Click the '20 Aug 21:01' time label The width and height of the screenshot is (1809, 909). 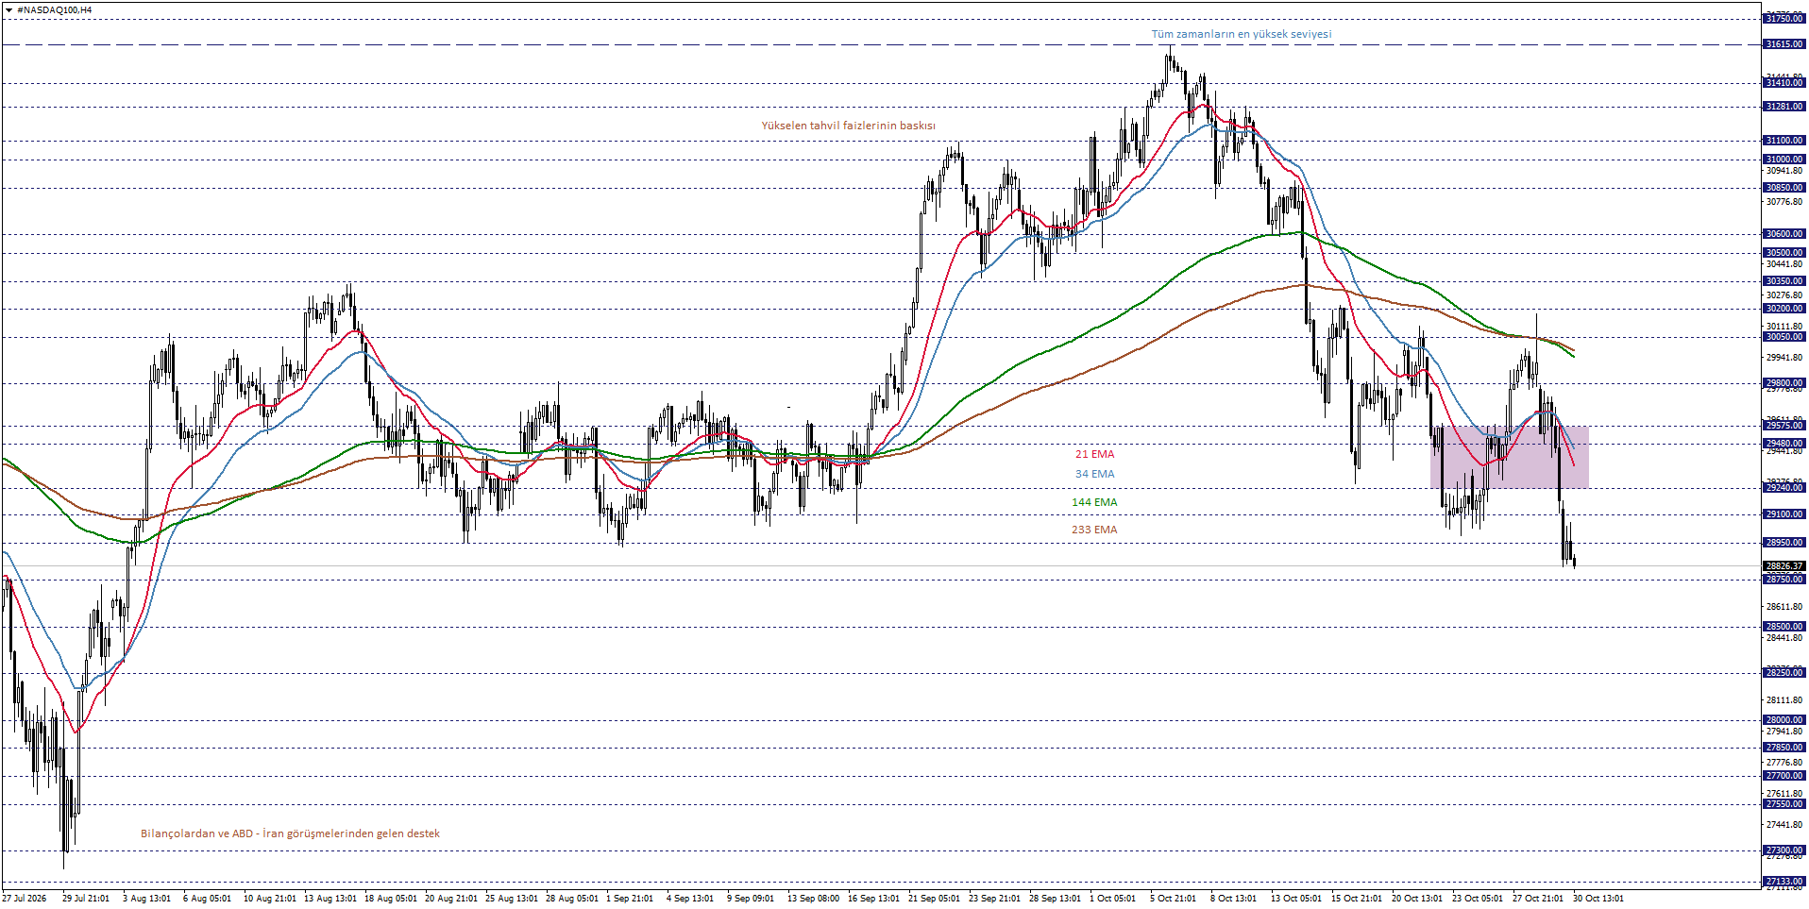(x=451, y=899)
